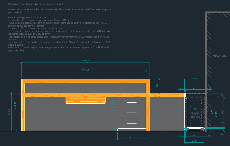Click the 600 drawer width dimension

pos(131,138)
